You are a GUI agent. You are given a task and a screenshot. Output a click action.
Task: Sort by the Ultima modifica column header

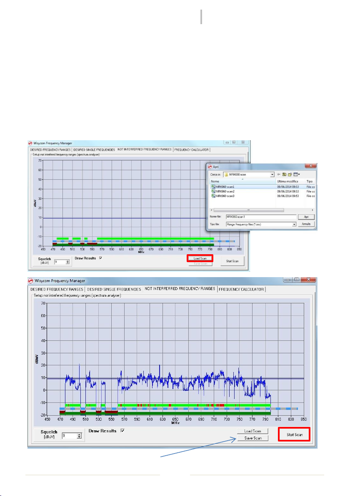pyautogui.click(x=290, y=181)
